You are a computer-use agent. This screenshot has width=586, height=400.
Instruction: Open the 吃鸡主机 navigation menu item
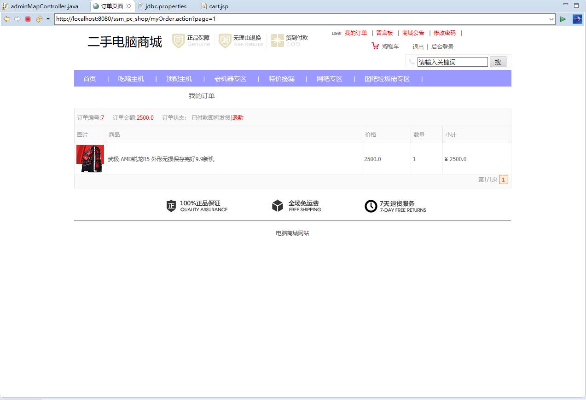(132, 78)
